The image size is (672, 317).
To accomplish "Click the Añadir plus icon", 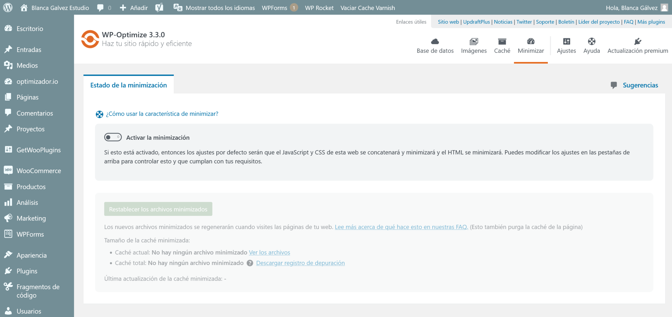I will click(123, 8).
